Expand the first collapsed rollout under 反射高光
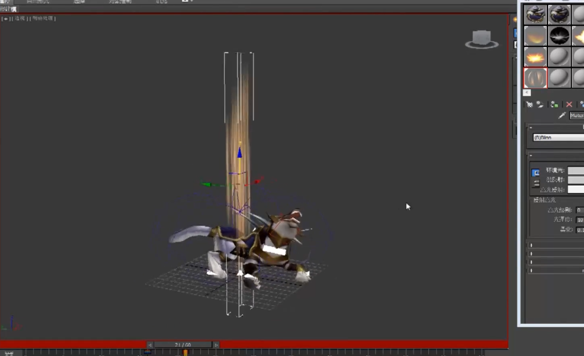The width and height of the screenshot is (584, 356). [556, 245]
